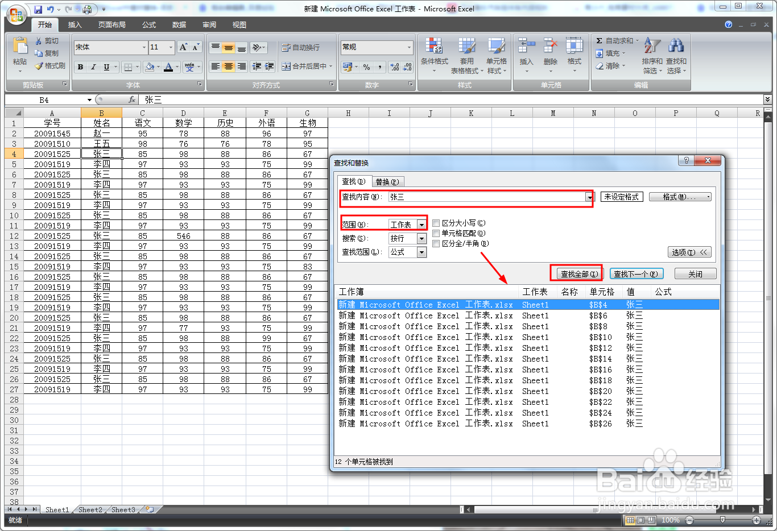
Task: Open the font size 11 dropdown
Action: pos(171,47)
